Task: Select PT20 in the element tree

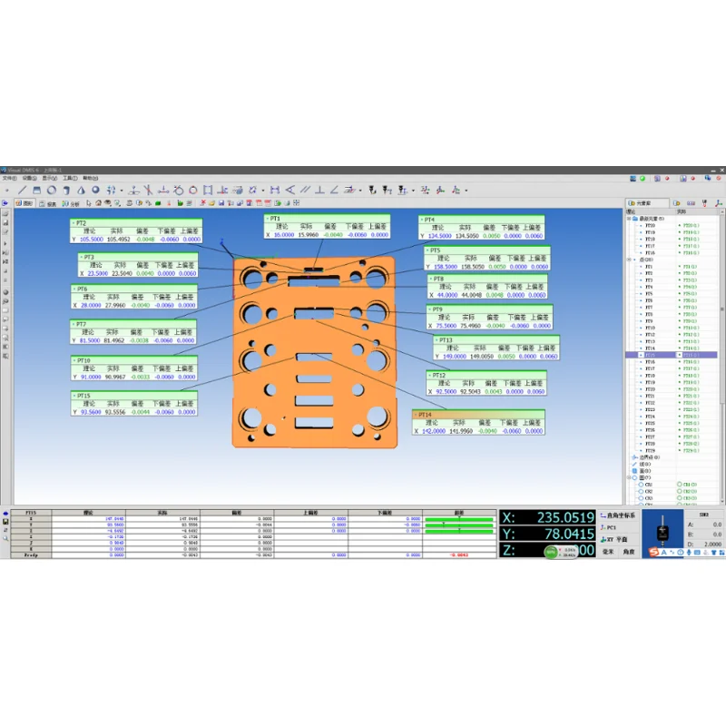Action: pos(650,225)
